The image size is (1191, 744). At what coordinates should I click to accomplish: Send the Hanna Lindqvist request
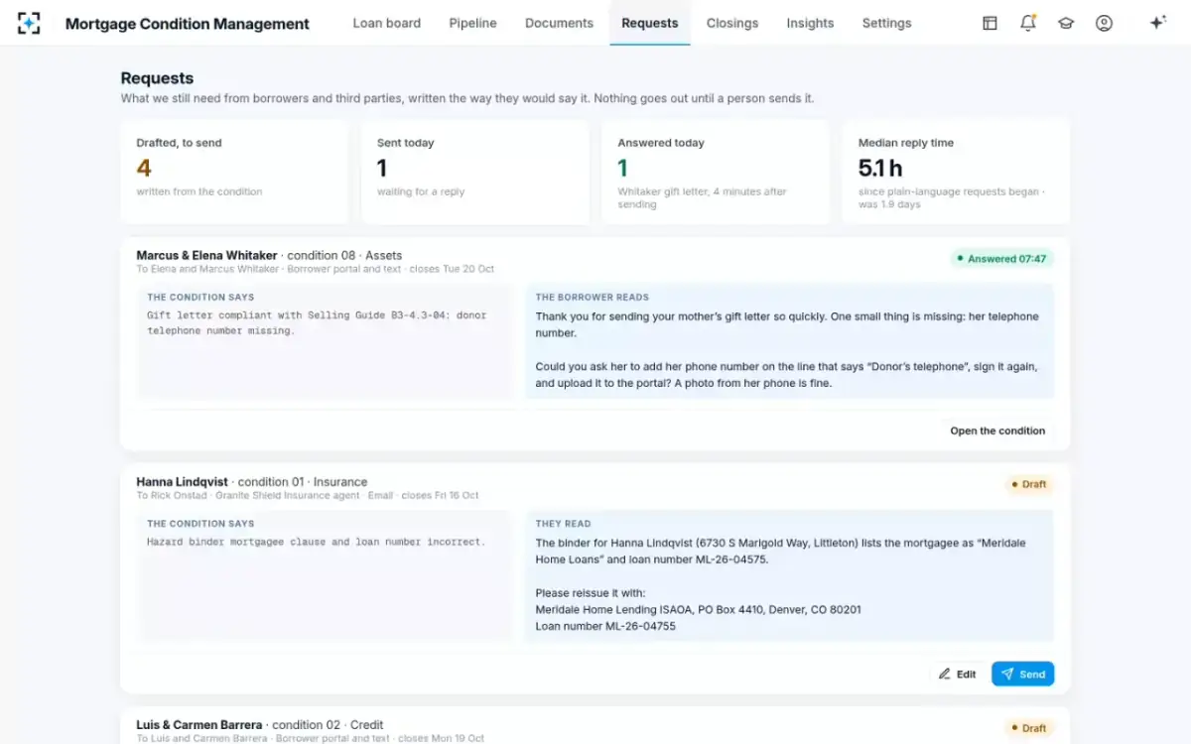tap(1022, 675)
